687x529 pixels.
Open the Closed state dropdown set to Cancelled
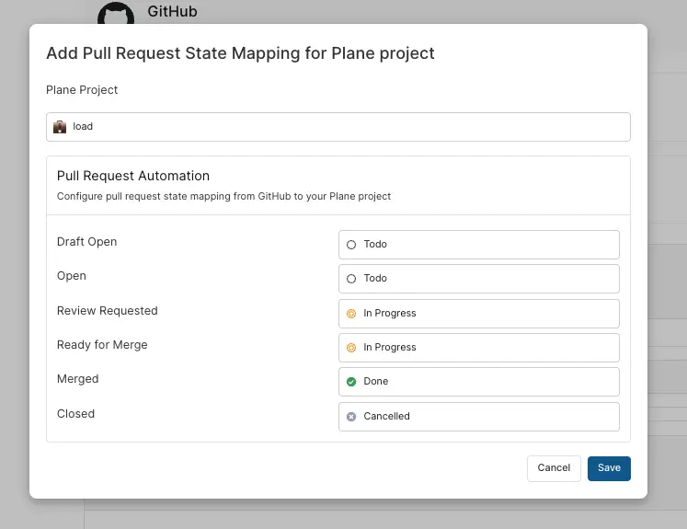point(478,417)
